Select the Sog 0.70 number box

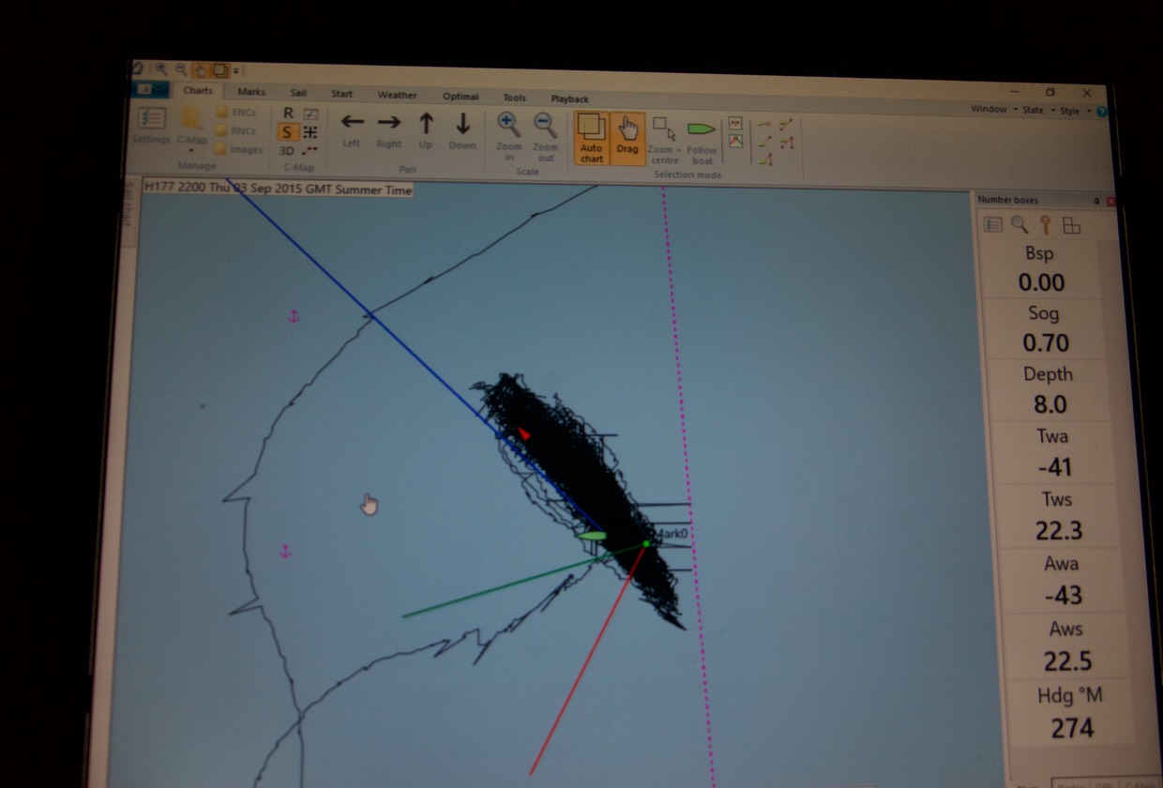click(x=1043, y=328)
